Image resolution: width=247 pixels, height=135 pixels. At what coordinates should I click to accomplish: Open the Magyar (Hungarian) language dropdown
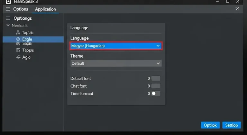[x=116, y=46]
